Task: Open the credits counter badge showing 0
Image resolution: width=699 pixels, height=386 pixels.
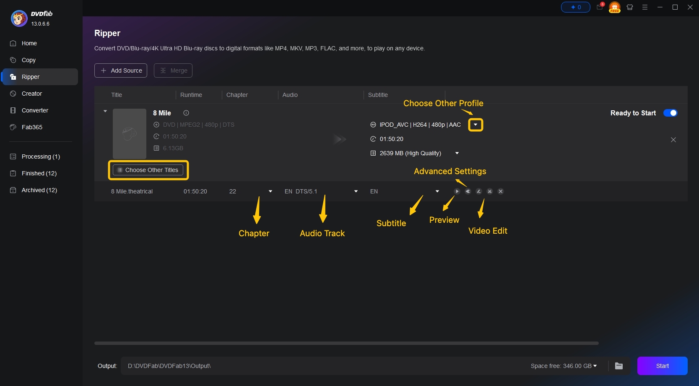Action: 576,7
